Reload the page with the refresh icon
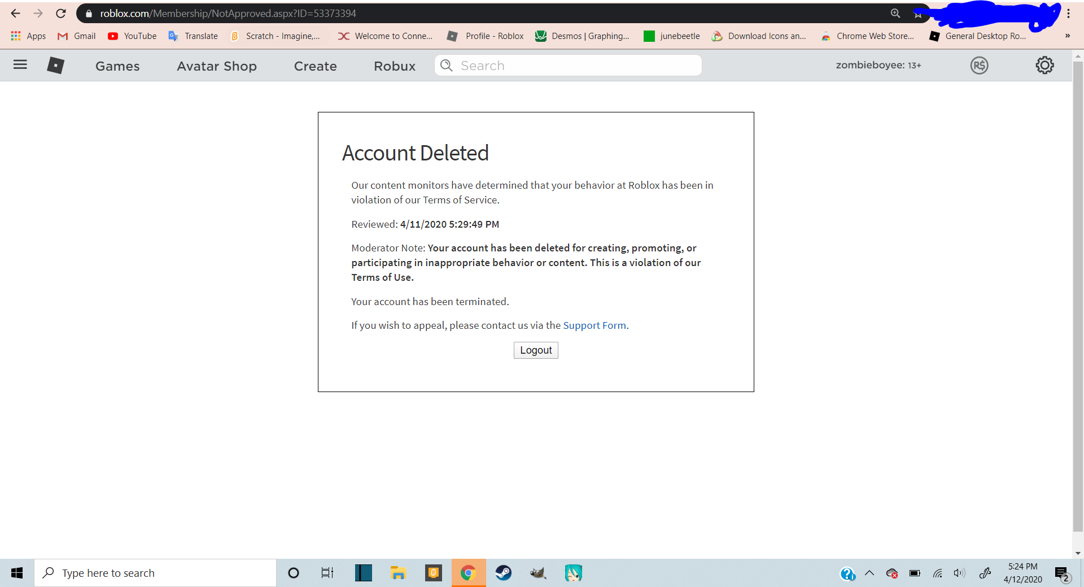Screen dimensions: 1084x587 coord(61,13)
